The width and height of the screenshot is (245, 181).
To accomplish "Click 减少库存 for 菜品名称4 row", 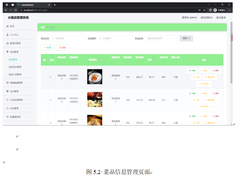I will click(204, 107).
